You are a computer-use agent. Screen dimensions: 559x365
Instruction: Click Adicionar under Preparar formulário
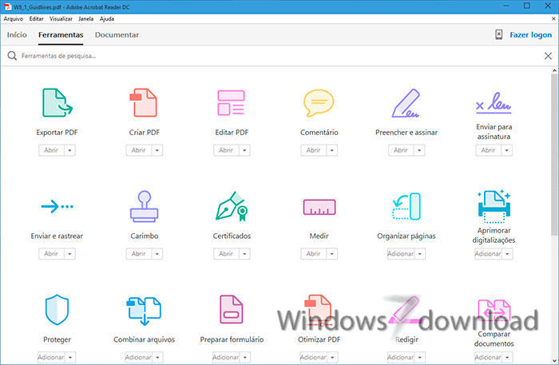[x=226, y=357]
